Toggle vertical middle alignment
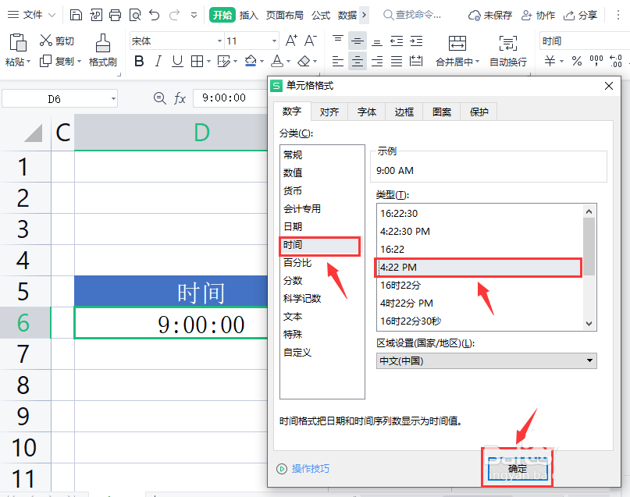This screenshot has width=630, height=497. (x=358, y=41)
